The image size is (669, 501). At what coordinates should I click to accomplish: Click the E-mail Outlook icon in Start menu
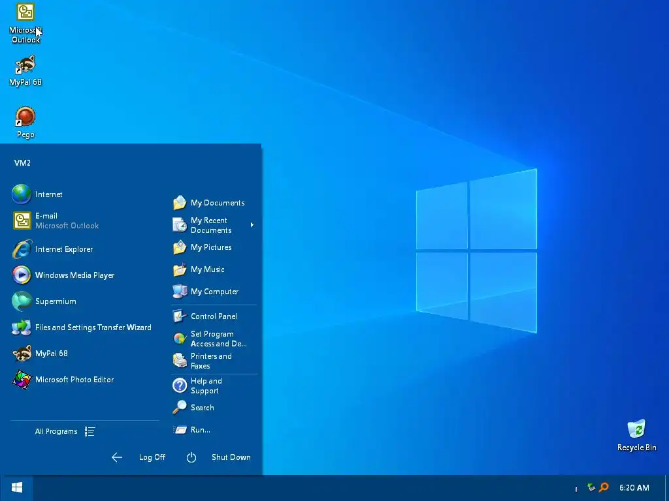(x=22, y=220)
